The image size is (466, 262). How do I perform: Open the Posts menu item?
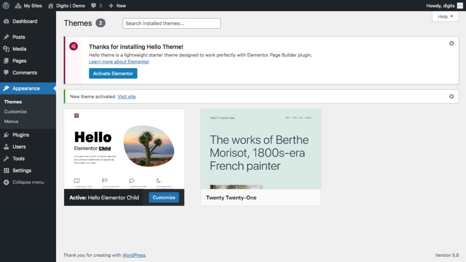coord(28,37)
